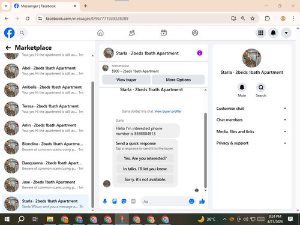Viewport: 300px width, 225px height.
Task: Attach a photo file icon
Action: 115,201
